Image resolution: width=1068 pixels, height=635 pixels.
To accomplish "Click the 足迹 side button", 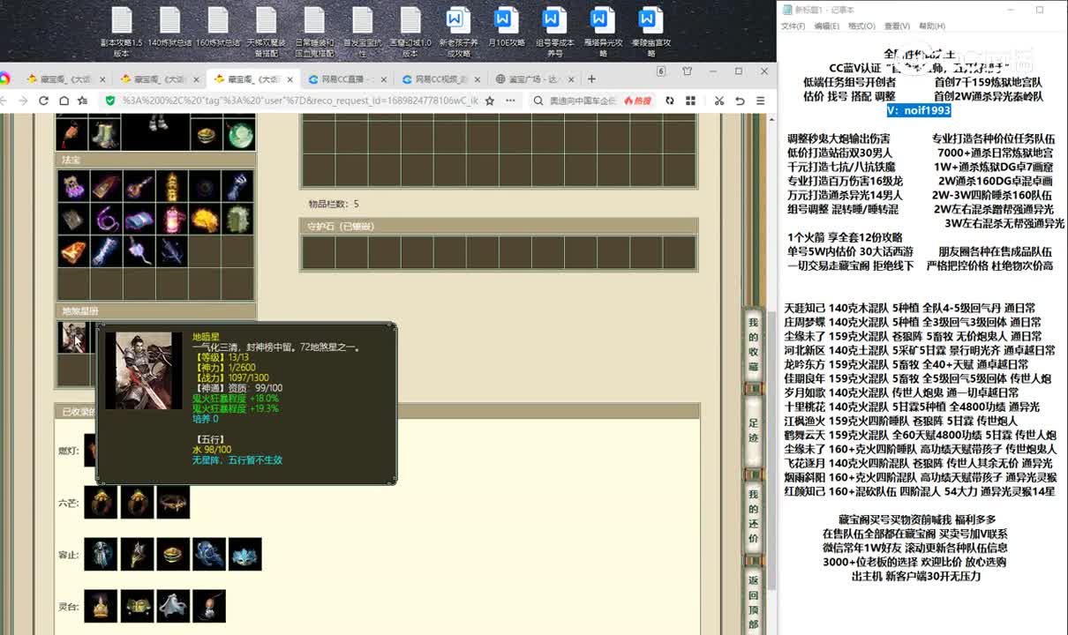I will coord(753,430).
